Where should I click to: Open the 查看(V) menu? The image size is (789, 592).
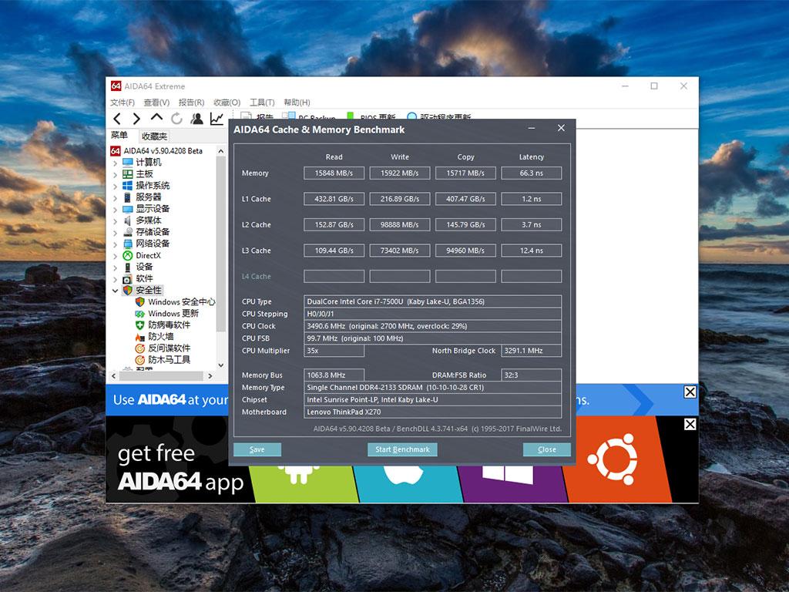click(156, 103)
